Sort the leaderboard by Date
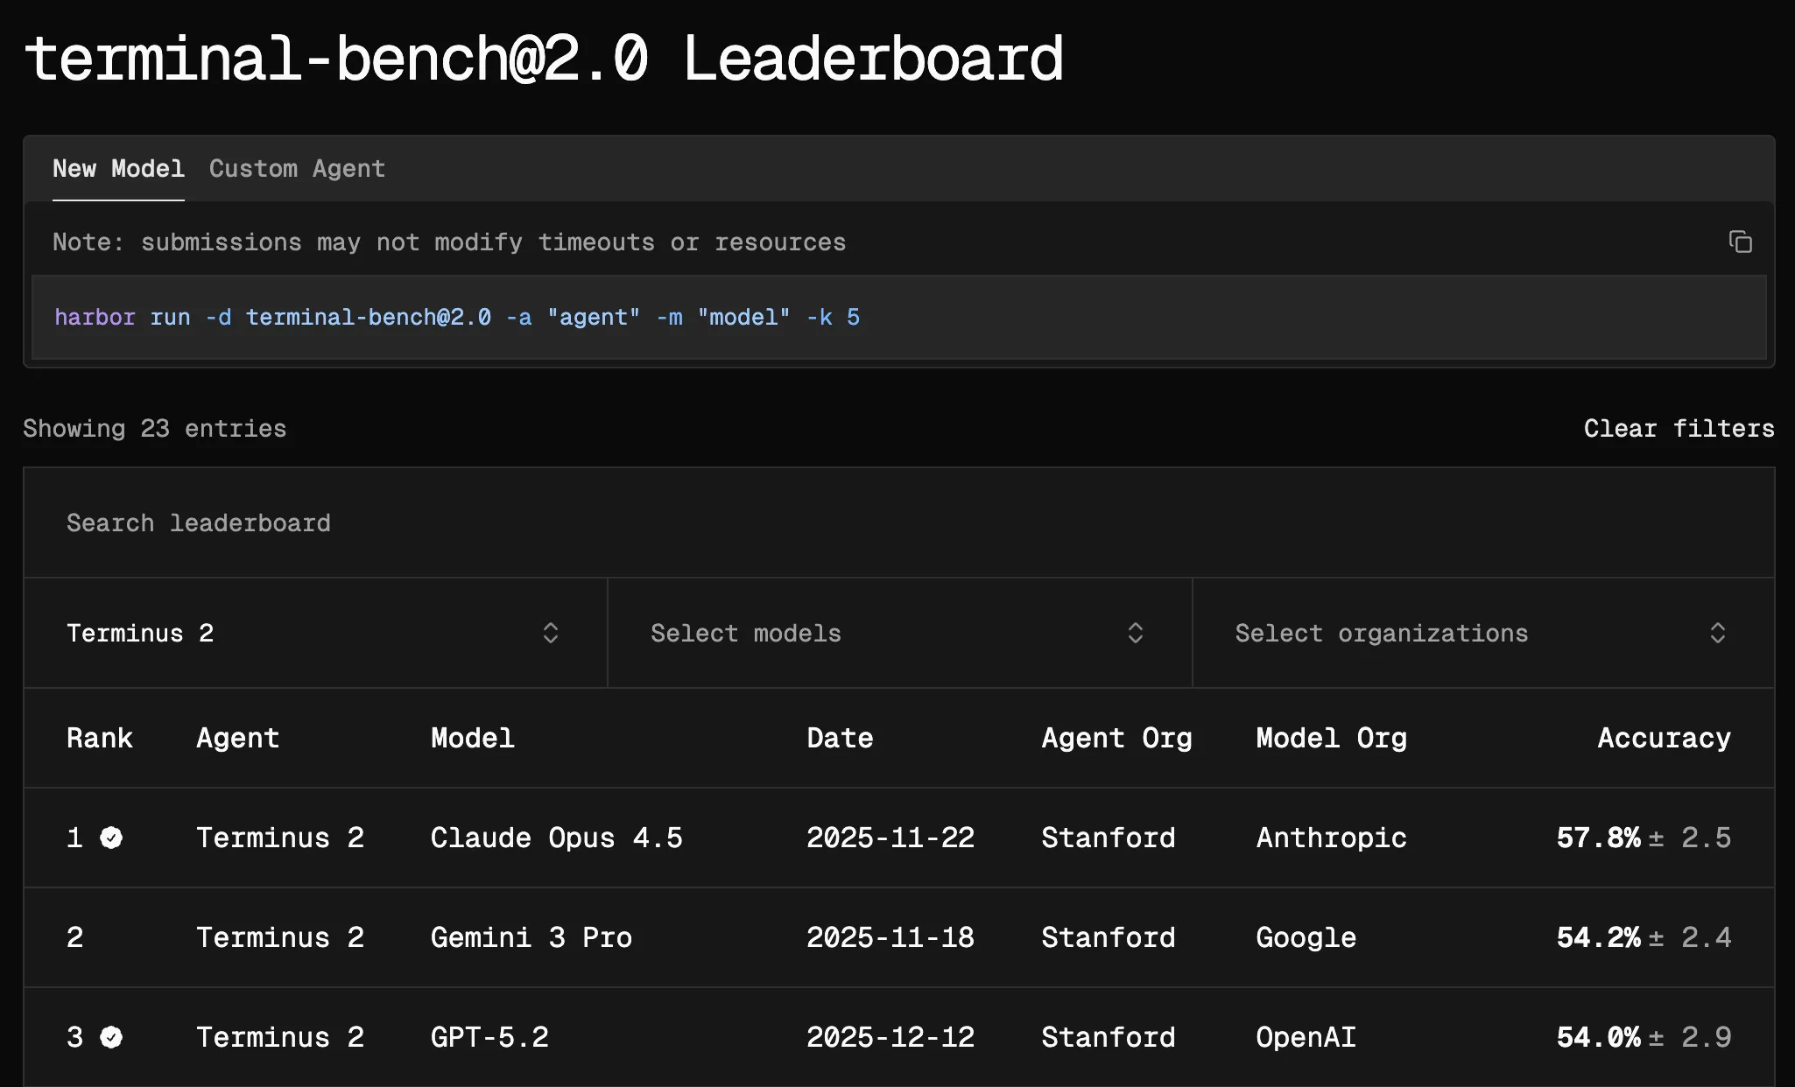The height and width of the screenshot is (1087, 1795). point(839,738)
